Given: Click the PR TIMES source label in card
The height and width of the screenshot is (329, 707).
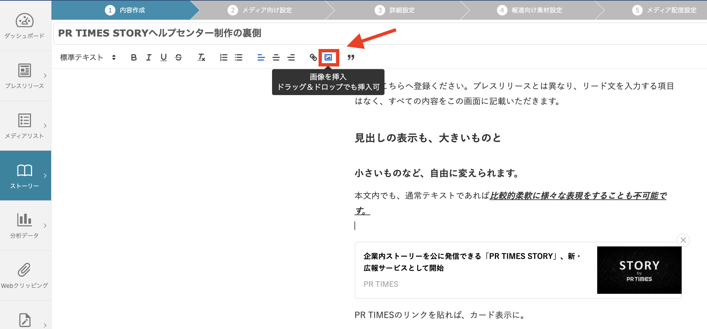Looking at the screenshot, I should click(x=381, y=284).
